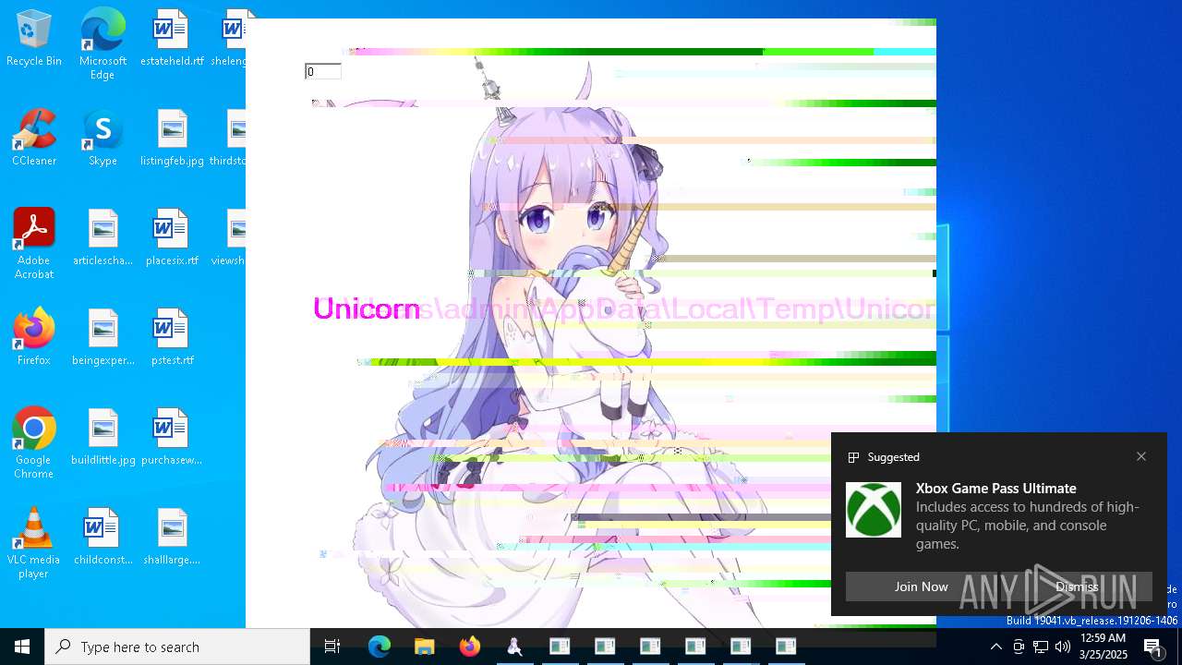Select the placesix.rtf document icon

172,238
